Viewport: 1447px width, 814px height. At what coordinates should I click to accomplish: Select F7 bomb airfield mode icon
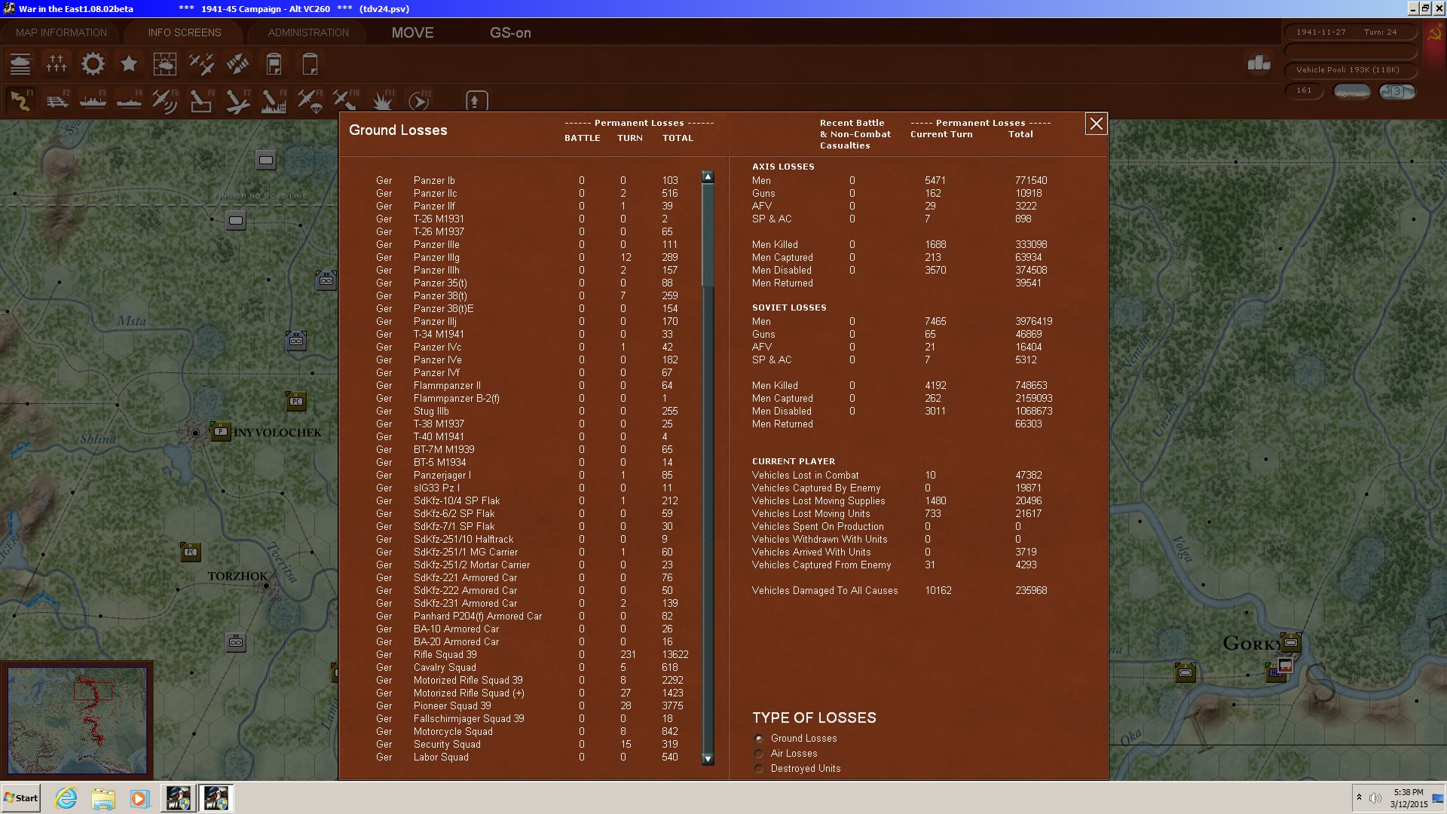[x=237, y=101]
